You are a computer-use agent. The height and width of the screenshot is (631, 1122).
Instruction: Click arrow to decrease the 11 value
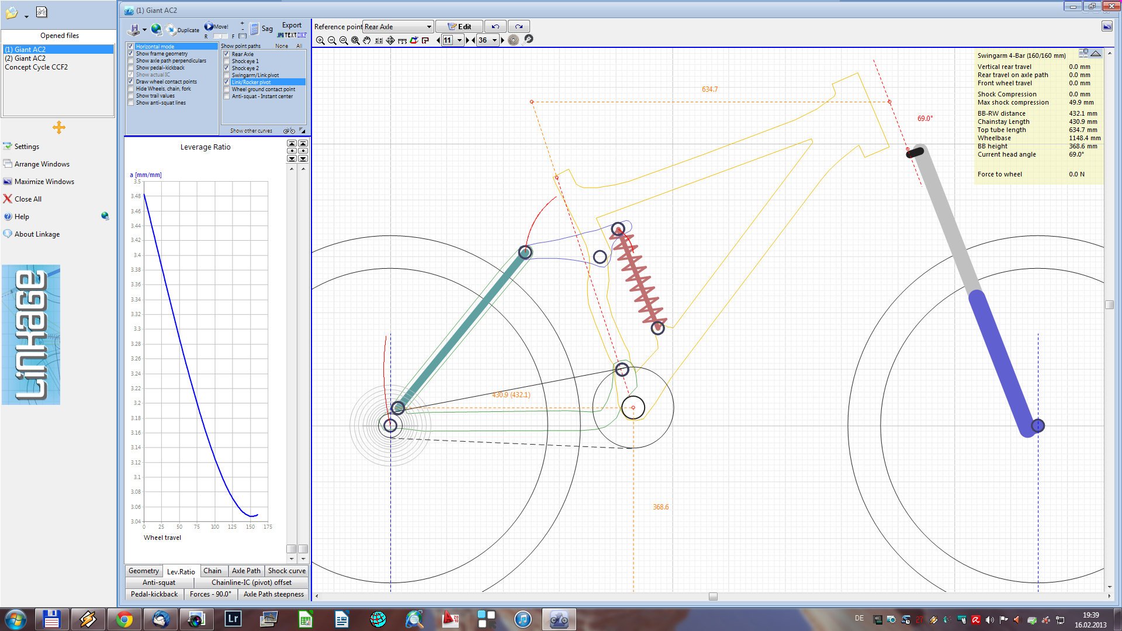click(x=438, y=40)
